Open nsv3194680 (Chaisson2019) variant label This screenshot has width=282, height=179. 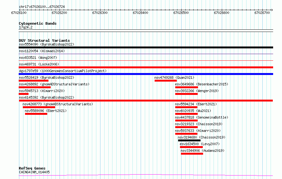point(202,137)
